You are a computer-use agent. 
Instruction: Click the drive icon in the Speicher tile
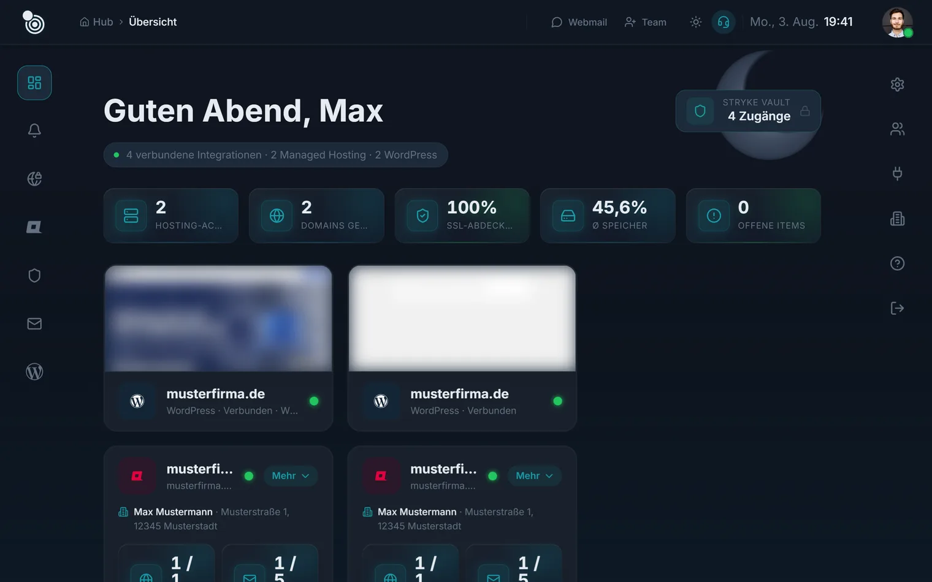pyautogui.click(x=568, y=216)
